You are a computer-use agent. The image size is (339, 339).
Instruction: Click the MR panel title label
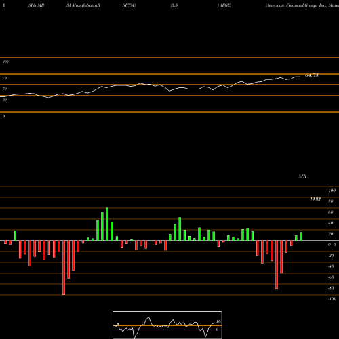[x=302, y=176]
